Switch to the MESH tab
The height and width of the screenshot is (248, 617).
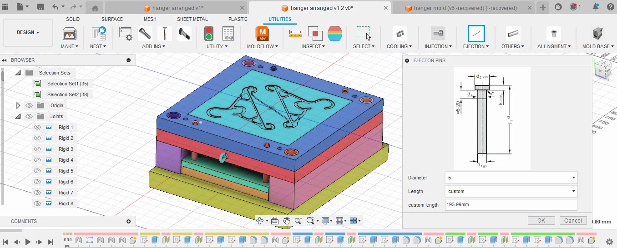click(150, 19)
